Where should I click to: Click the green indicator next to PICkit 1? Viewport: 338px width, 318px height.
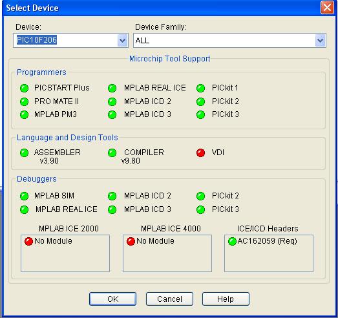pyautogui.click(x=201, y=88)
